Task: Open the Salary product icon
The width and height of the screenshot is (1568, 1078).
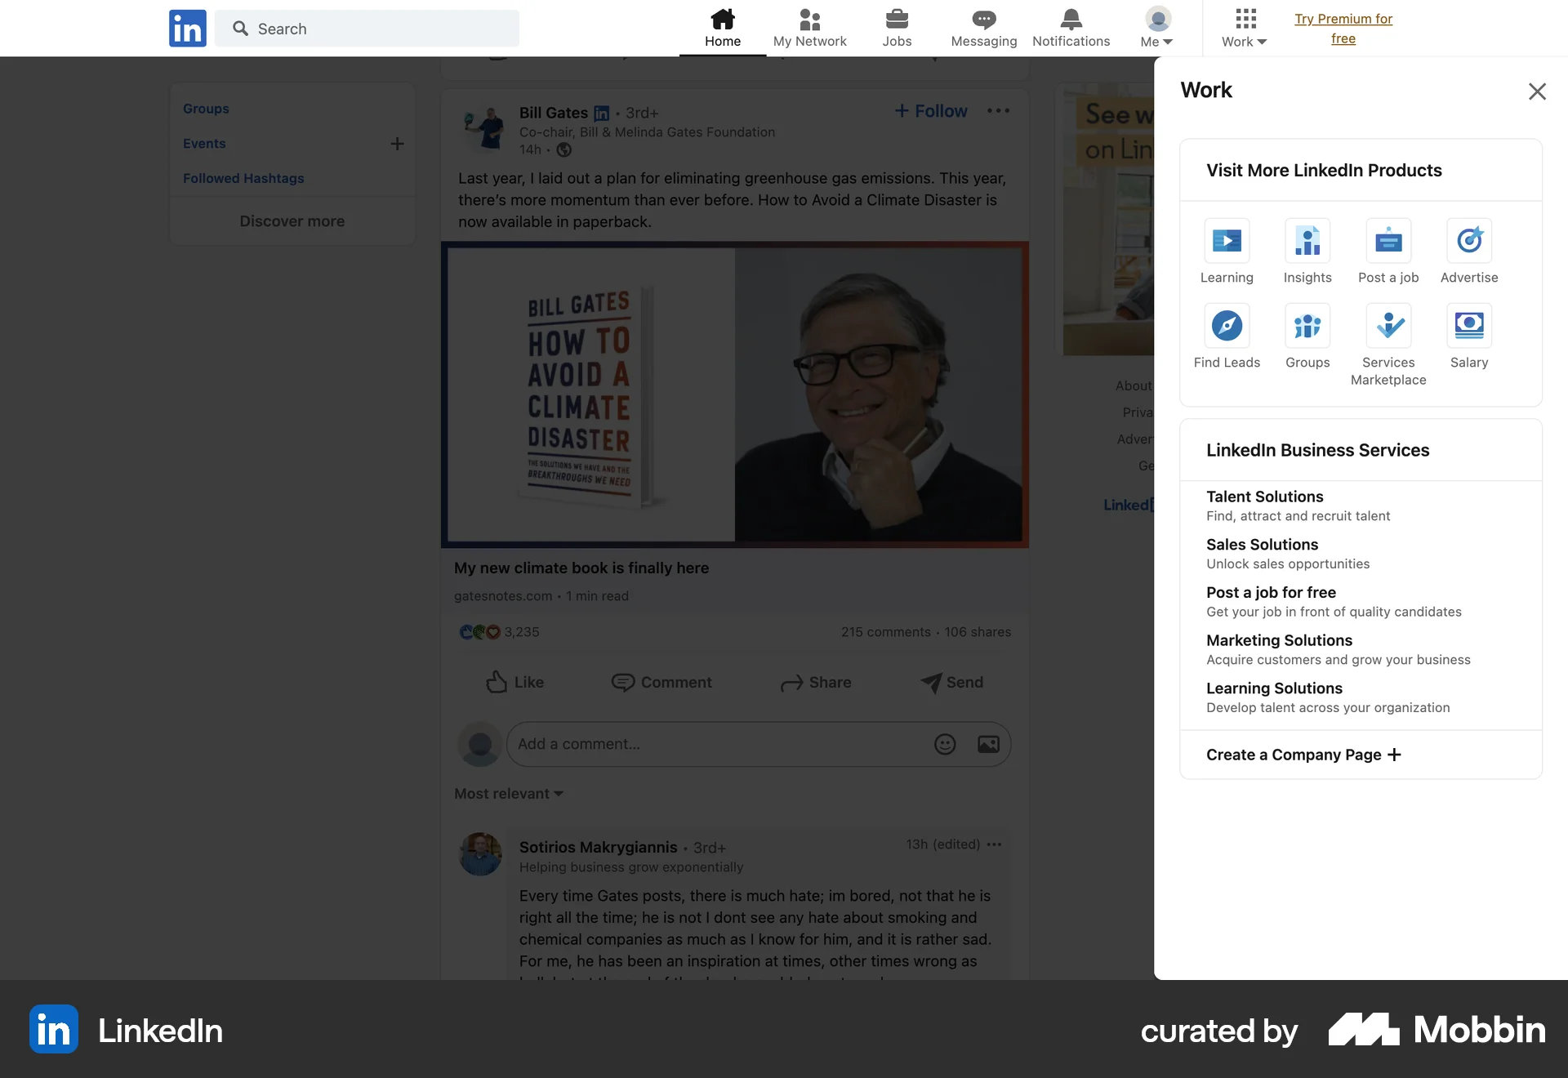Action: 1468,325
